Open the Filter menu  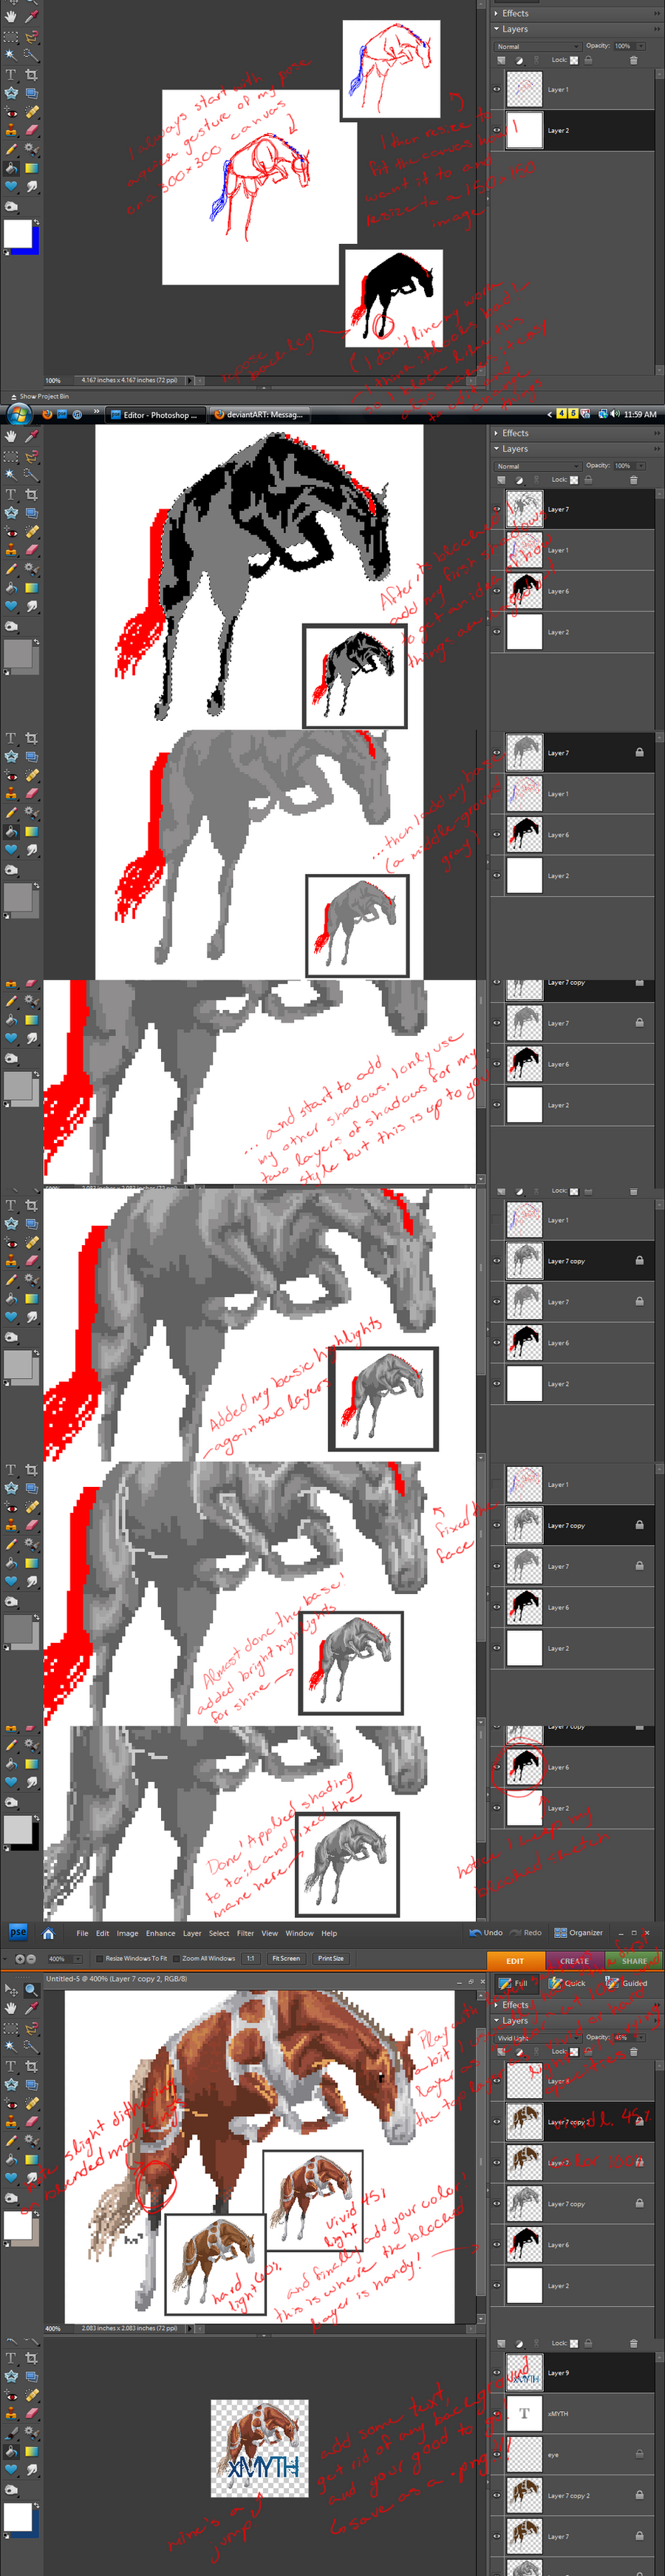pos(245,1934)
